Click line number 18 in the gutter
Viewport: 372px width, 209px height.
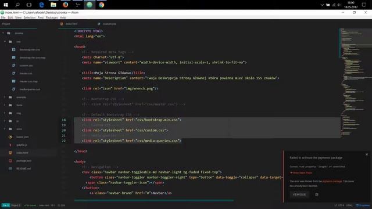[x=63, y=120]
